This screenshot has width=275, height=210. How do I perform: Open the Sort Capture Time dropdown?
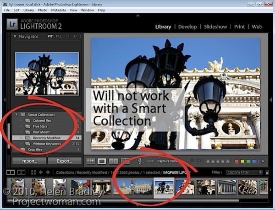[167, 161]
